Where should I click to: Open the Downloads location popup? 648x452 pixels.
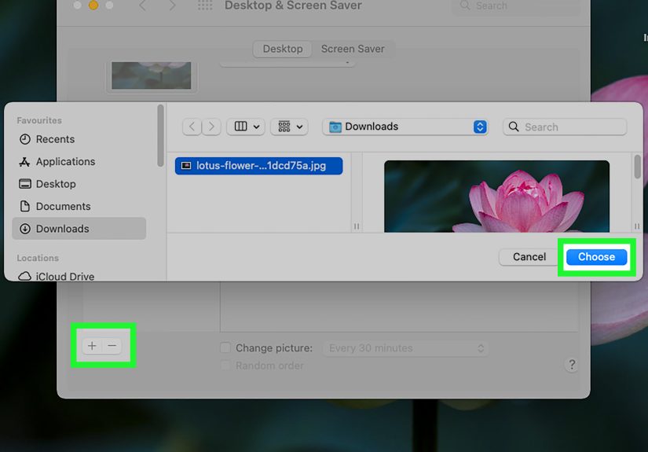405,127
